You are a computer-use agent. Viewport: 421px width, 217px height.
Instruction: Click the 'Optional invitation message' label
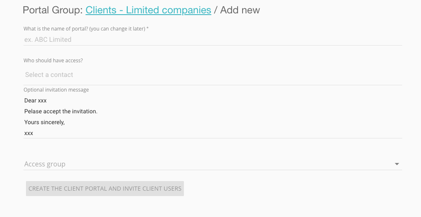tap(56, 90)
